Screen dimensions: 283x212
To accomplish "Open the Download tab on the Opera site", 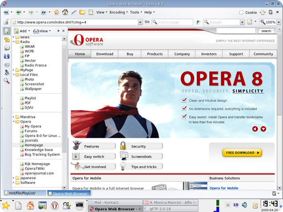I will [x=105, y=54].
